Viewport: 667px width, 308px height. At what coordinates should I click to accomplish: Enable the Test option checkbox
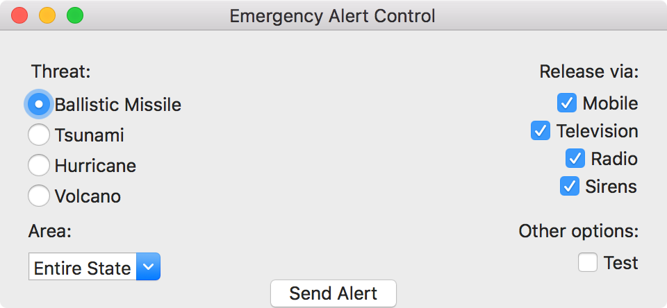[588, 262]
